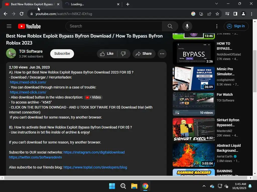This screenshot has width=257, height=192.
Task: Open Abstract Liquid Background thumbnail
Action: pyautogui.click(x=194, y=155)
